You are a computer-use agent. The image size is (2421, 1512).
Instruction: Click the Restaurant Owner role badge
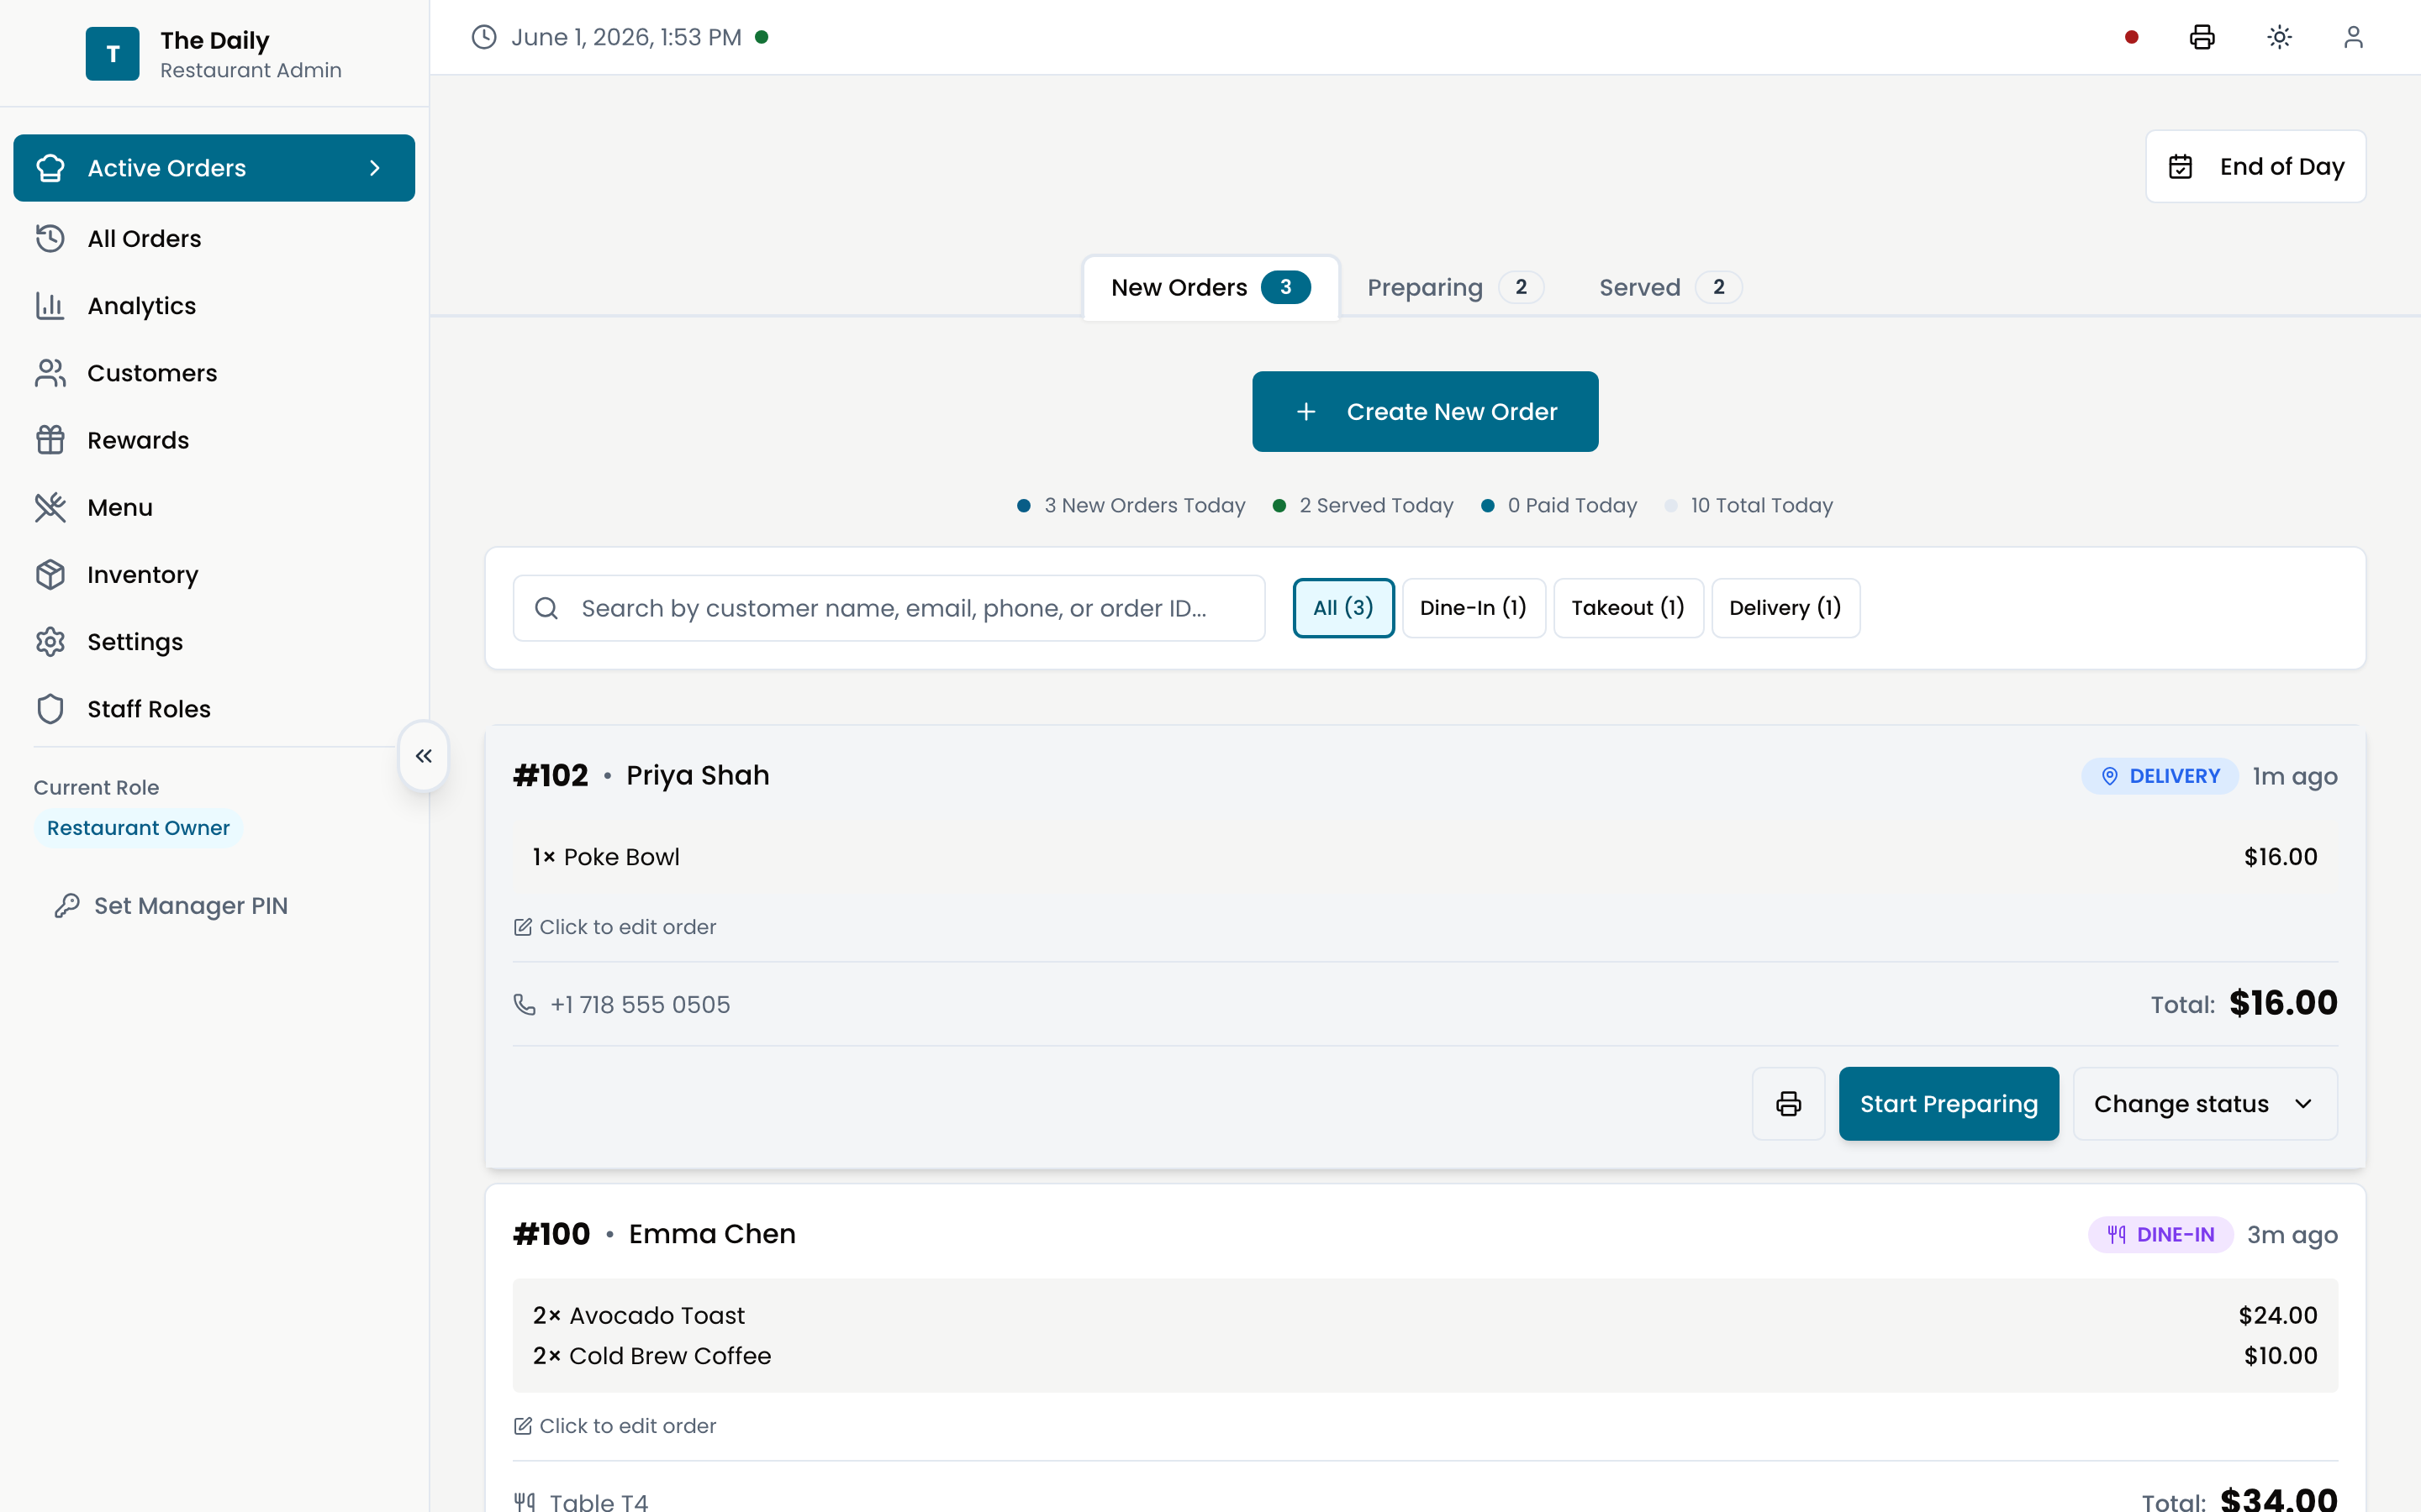138,828
